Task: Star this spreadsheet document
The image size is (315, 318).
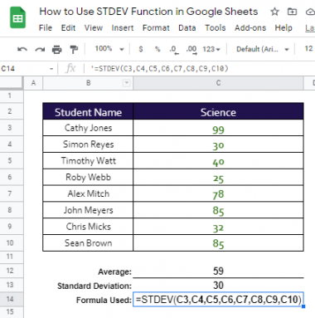Action: pos(274,12)
